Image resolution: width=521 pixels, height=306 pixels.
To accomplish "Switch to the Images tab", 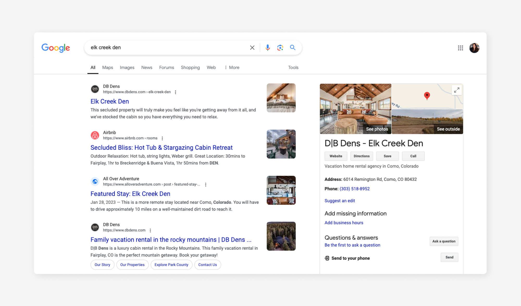I will point(127,67).
